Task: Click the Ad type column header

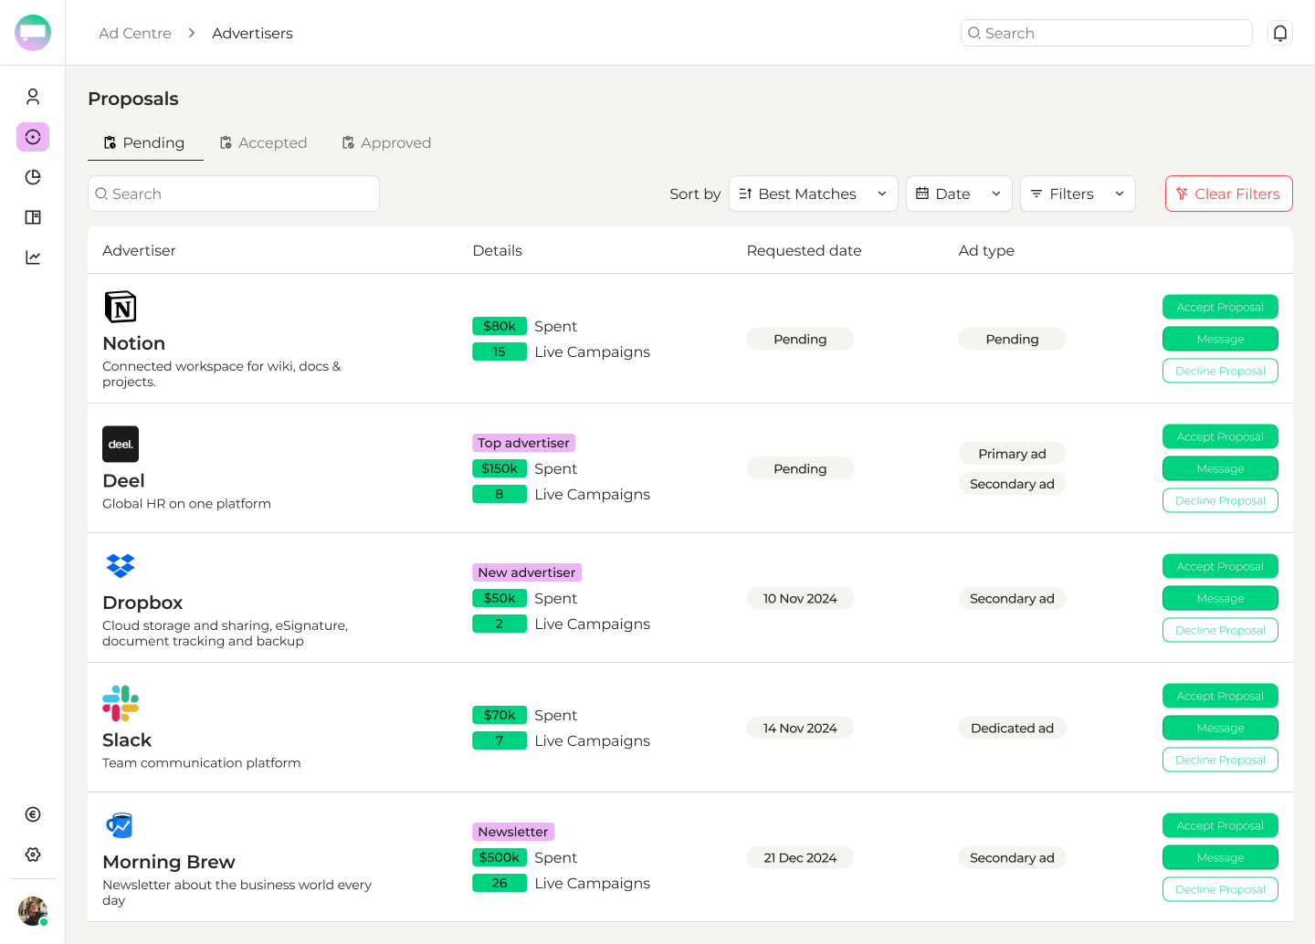Action: coord(986,250)
